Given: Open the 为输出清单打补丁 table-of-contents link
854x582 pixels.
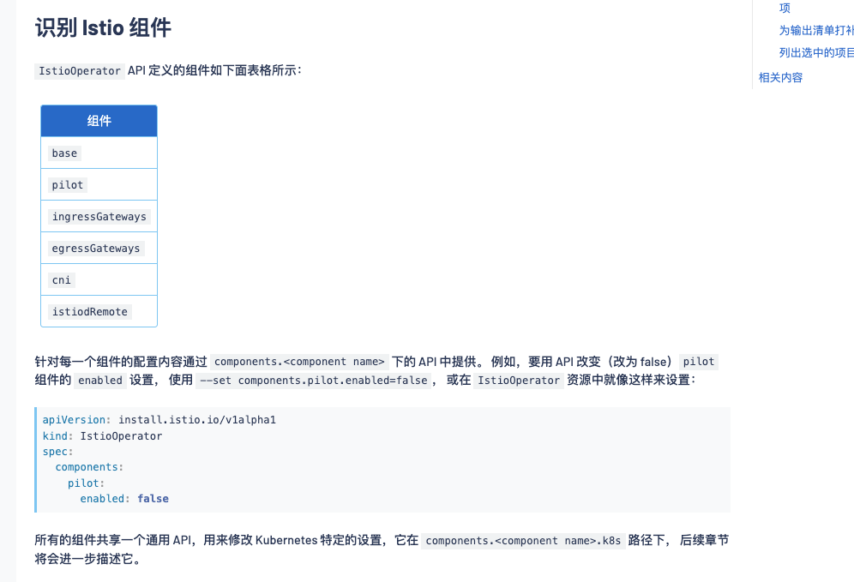Looking at the screenshot, I should [x=816, y=31].
